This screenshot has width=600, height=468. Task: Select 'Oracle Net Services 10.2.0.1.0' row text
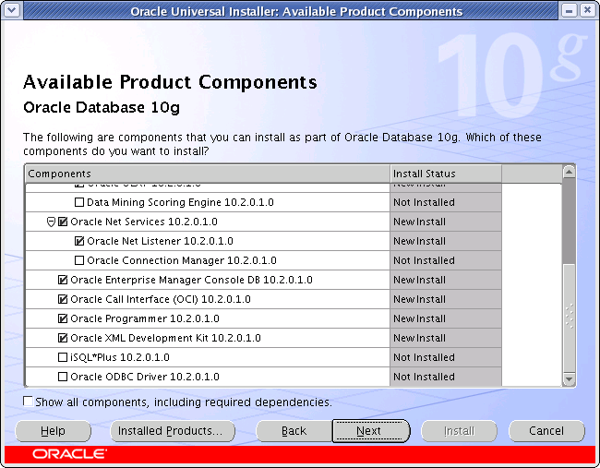pyautogui.click(x=144, y=222)
